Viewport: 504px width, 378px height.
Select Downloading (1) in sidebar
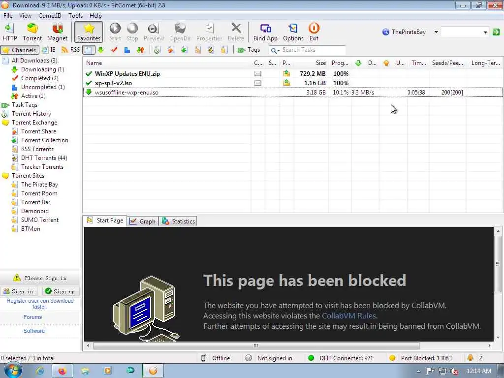(42, 69)
